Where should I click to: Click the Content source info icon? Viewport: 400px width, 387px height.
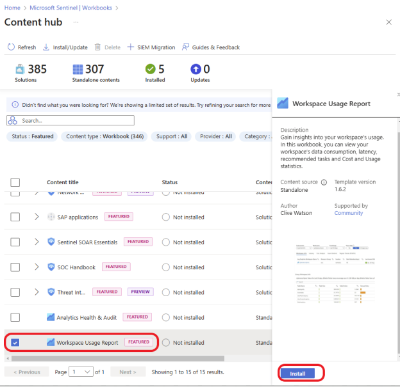coord(324,182)
